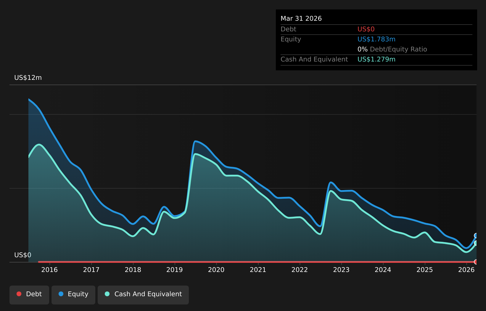Image resolution: width=486 pixels, height=311 pixels.
Task: Click the 0% Debt/Equity Ratio text
Action: [x=392, y=49]
